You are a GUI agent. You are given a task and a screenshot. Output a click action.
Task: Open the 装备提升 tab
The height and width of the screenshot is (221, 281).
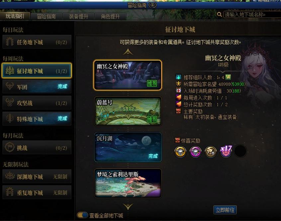point(78,16)
